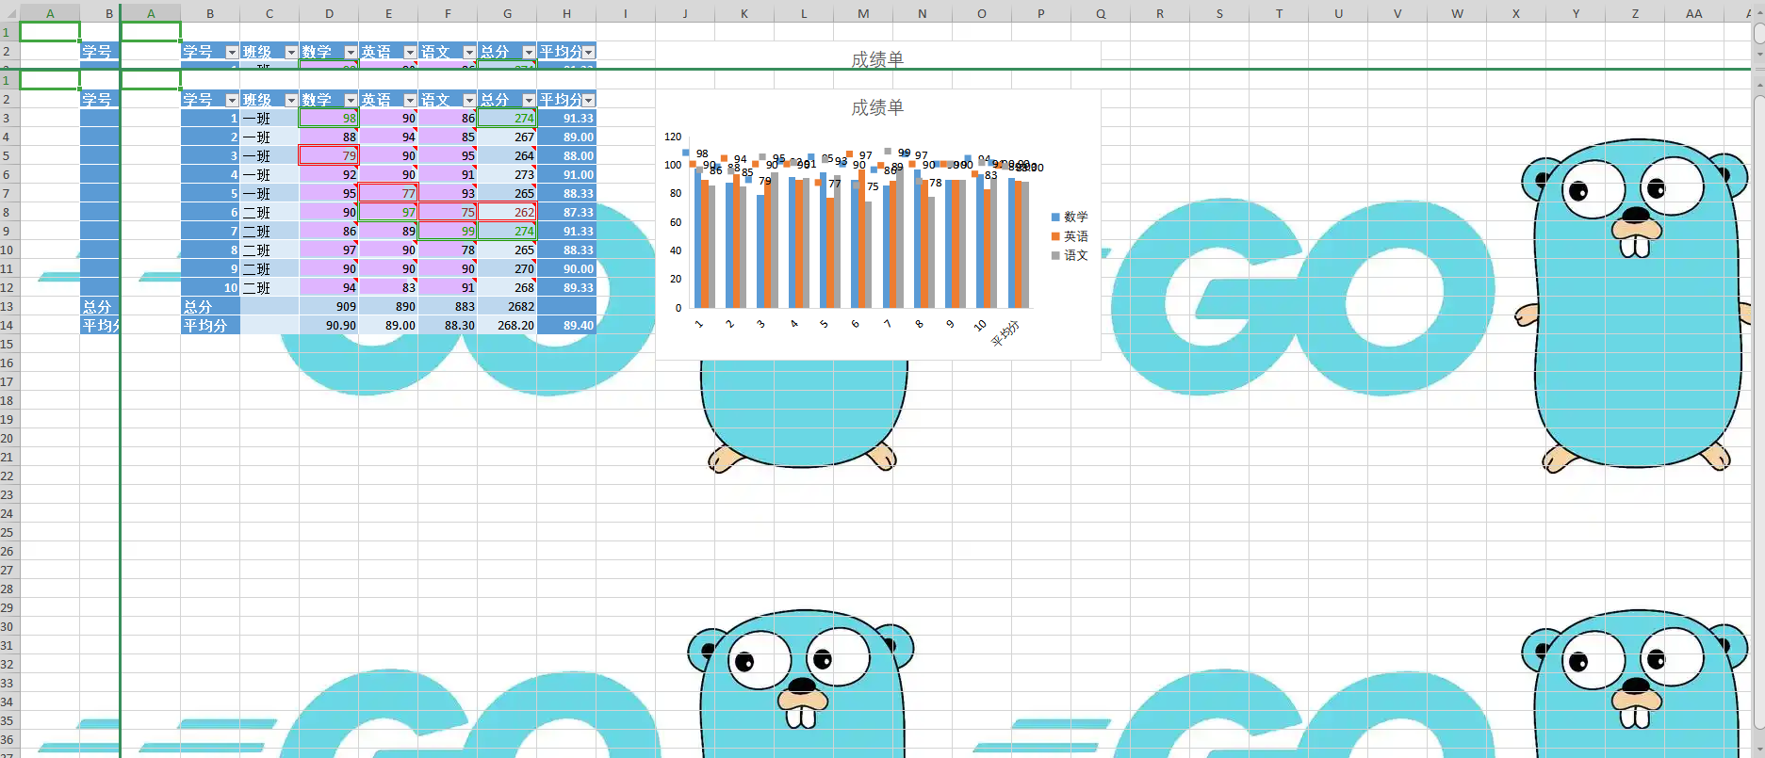Open 总分 filter dropdown in top pane
This screenshot has width=1765, height=758.
(529, 52)
